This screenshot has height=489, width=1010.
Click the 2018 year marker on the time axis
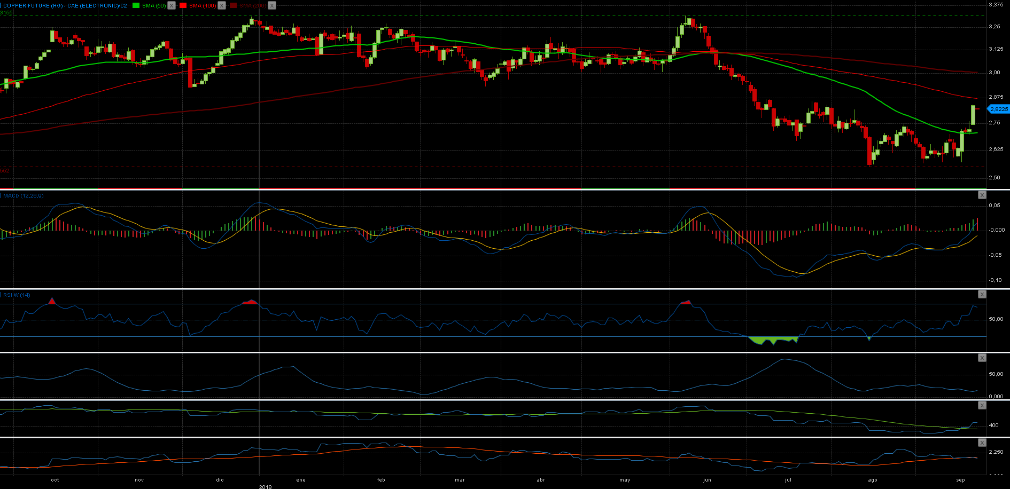(x=265, y=486)
